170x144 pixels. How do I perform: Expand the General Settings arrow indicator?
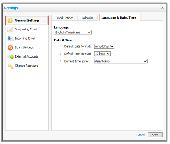pyautogui.click(x=45, y=21)
